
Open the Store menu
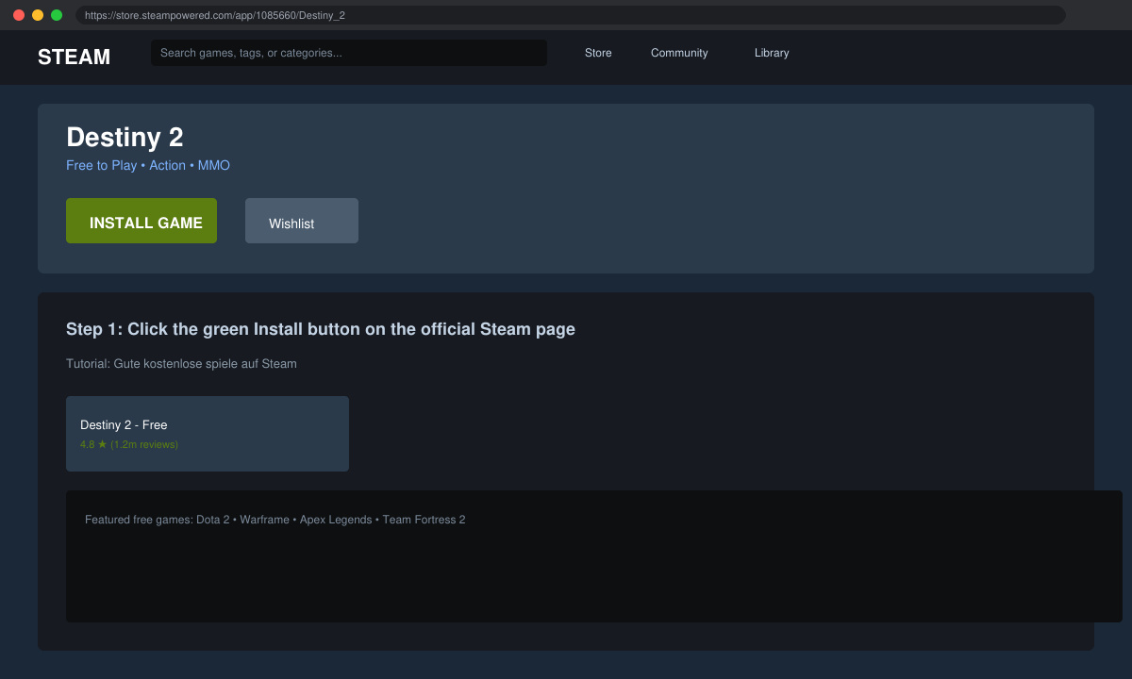point(598,53)
